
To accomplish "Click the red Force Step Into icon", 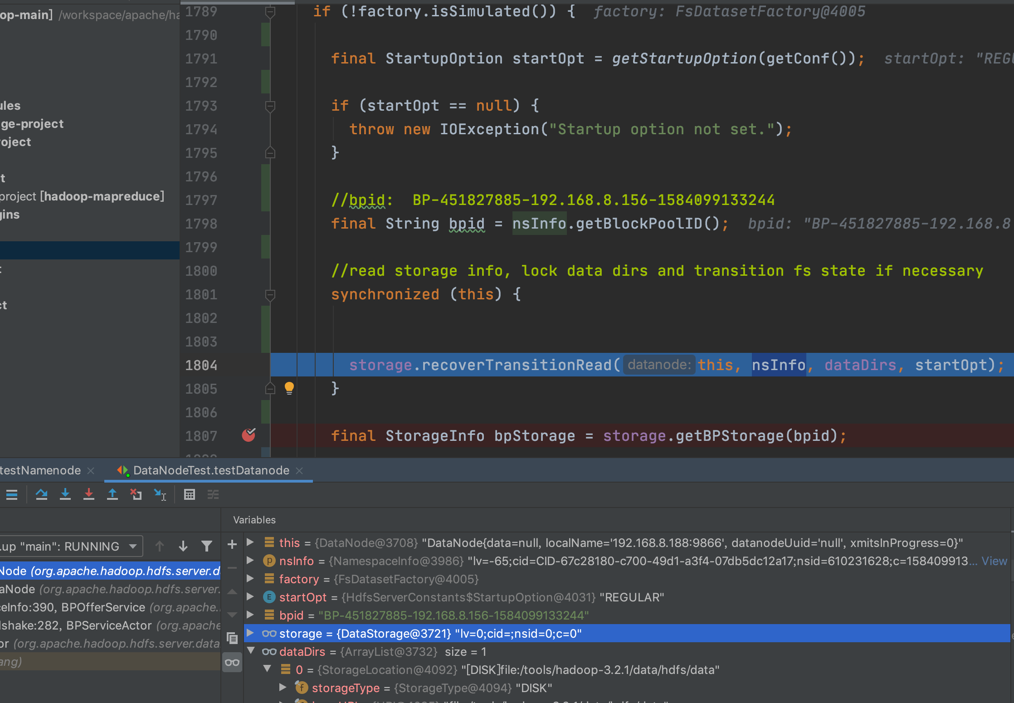I will pos(89,494).
